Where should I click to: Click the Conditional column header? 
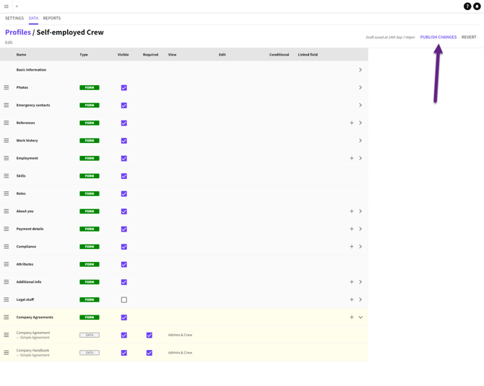click(279, 55)
